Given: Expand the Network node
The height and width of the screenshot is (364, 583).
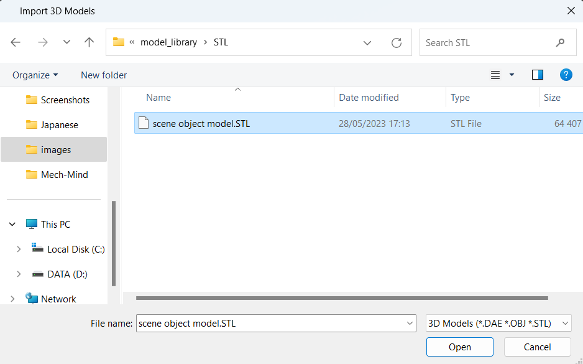Looking at the screenshot, I should 12,299.
